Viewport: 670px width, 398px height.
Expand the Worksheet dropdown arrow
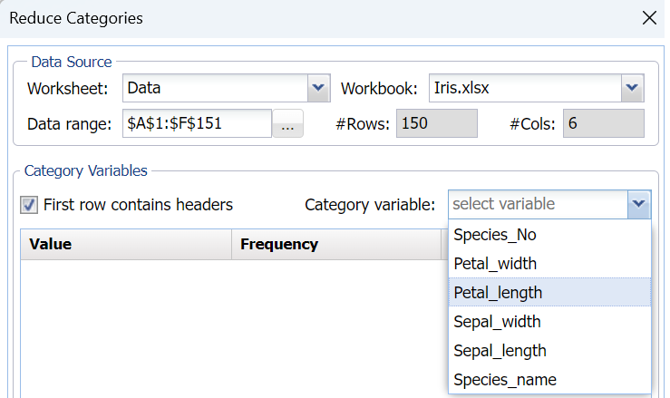[318, 89]
